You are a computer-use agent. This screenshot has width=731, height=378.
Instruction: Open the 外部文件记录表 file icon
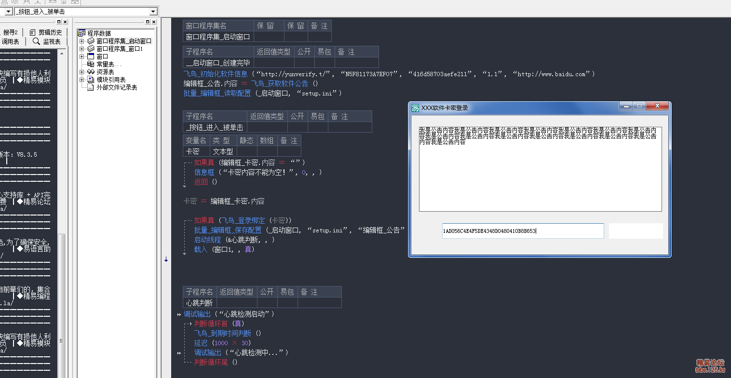pyautogui.click(x=91, y=87)
